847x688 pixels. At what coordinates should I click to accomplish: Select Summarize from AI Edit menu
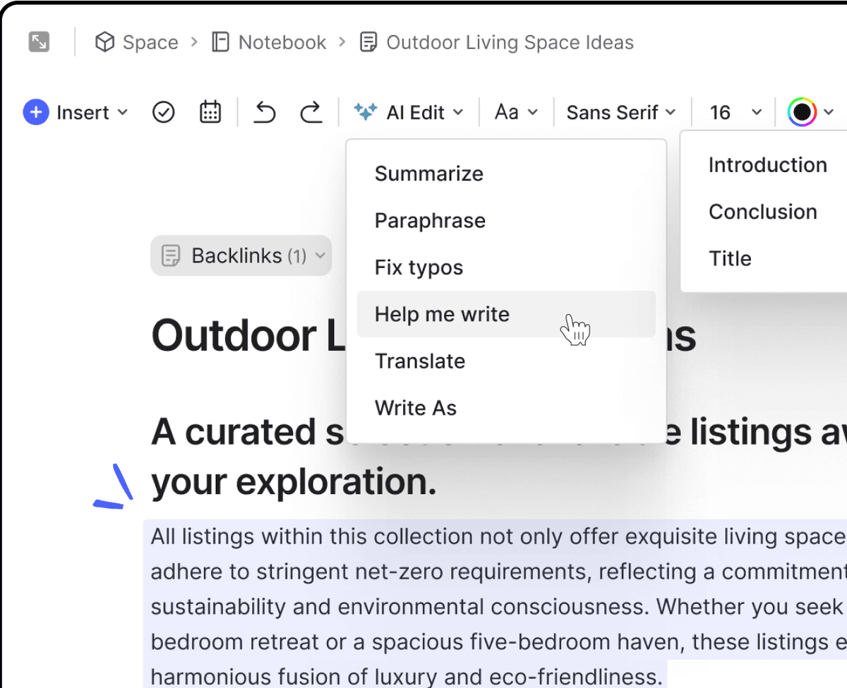tap(506, 174)
